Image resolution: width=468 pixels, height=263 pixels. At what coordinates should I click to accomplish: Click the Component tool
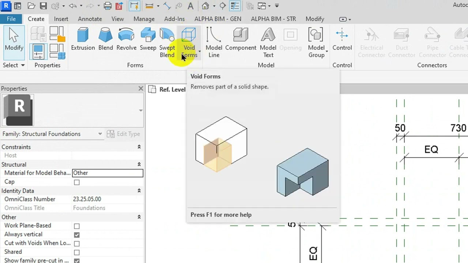point(241,39)
